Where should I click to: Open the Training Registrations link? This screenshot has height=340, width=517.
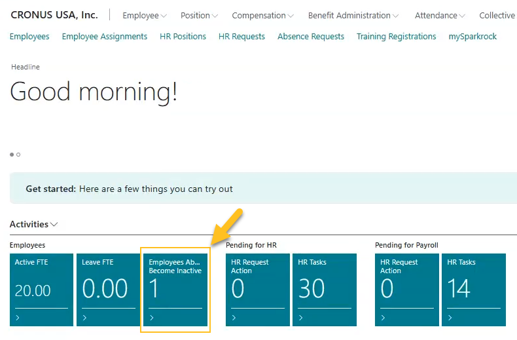[396, 37]
